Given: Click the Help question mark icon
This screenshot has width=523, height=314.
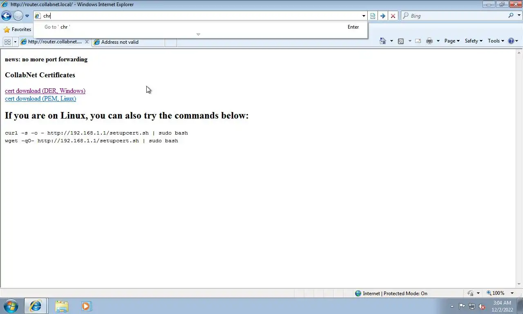Looking at the screenshot, I should tap(511, 41).
